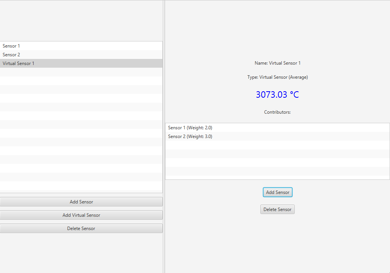Click the Contributors: heading label

coord(278,112)
